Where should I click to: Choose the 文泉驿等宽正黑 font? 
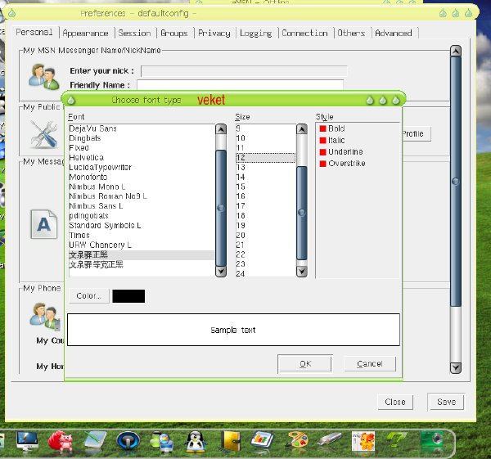pyautogui.click(x=142, y=264)
